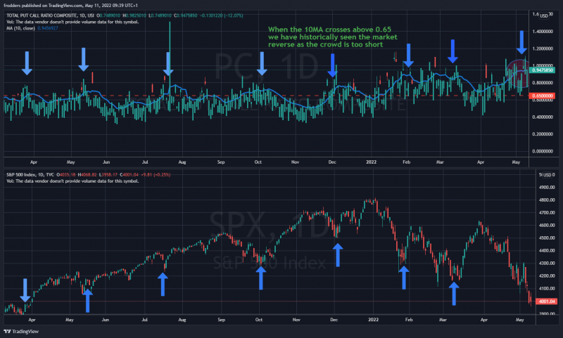This screenshot has height=338, width=563.
Task: Click the volume data notice in the put/call ratio pane
Action: (x=72, y=22)
